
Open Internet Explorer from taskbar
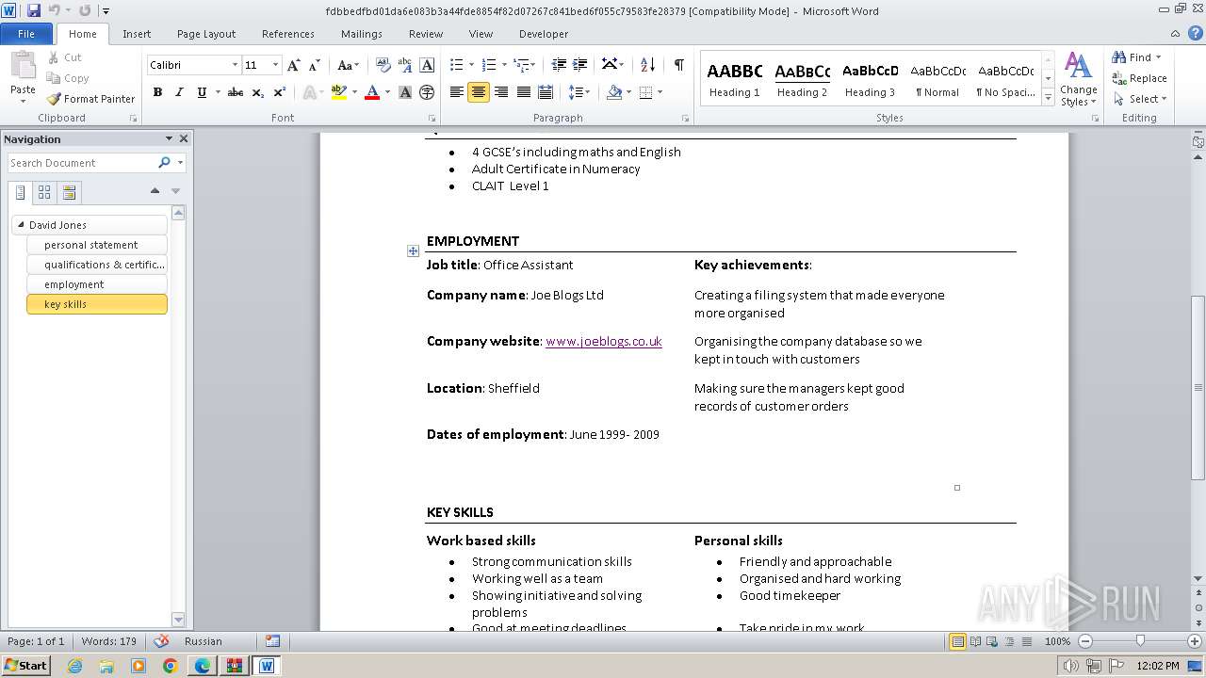75,666
